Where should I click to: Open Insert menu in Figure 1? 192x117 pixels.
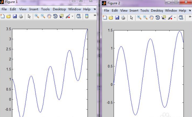pos(34,9)
